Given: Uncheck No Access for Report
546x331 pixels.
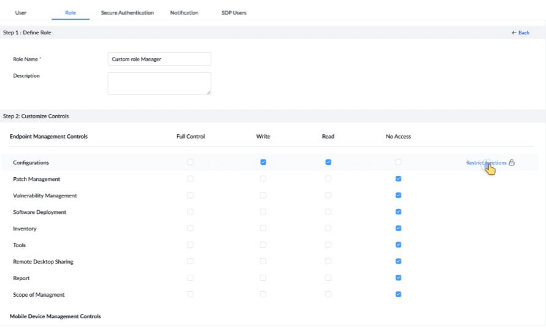Looking at the screenshot, I should coord(398,278).
